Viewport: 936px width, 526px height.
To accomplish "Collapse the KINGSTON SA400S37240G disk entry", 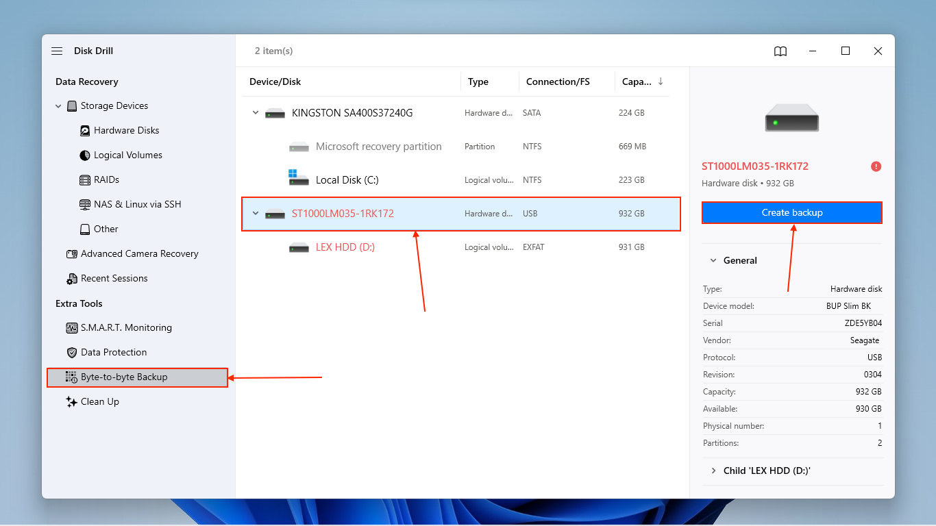I will click(255, 112).
